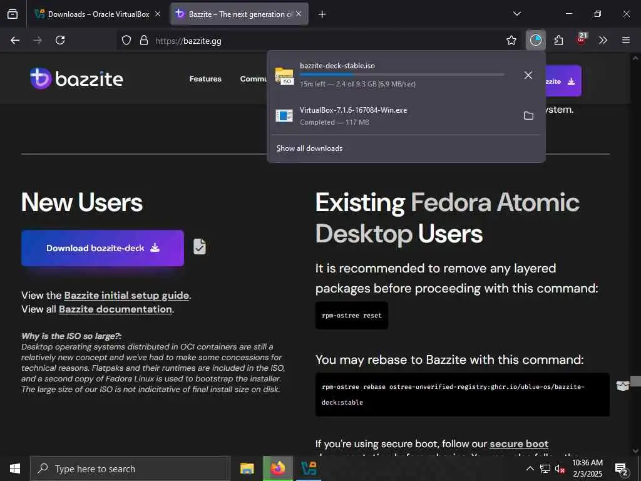Open the extensions puzzle-piece menu
641x481 pixels.
tap(558, 40)
